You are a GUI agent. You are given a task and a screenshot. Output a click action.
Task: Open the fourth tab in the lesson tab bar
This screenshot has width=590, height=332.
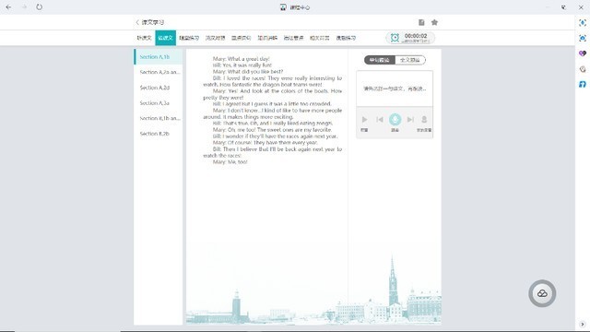click(x=215, y=38)
